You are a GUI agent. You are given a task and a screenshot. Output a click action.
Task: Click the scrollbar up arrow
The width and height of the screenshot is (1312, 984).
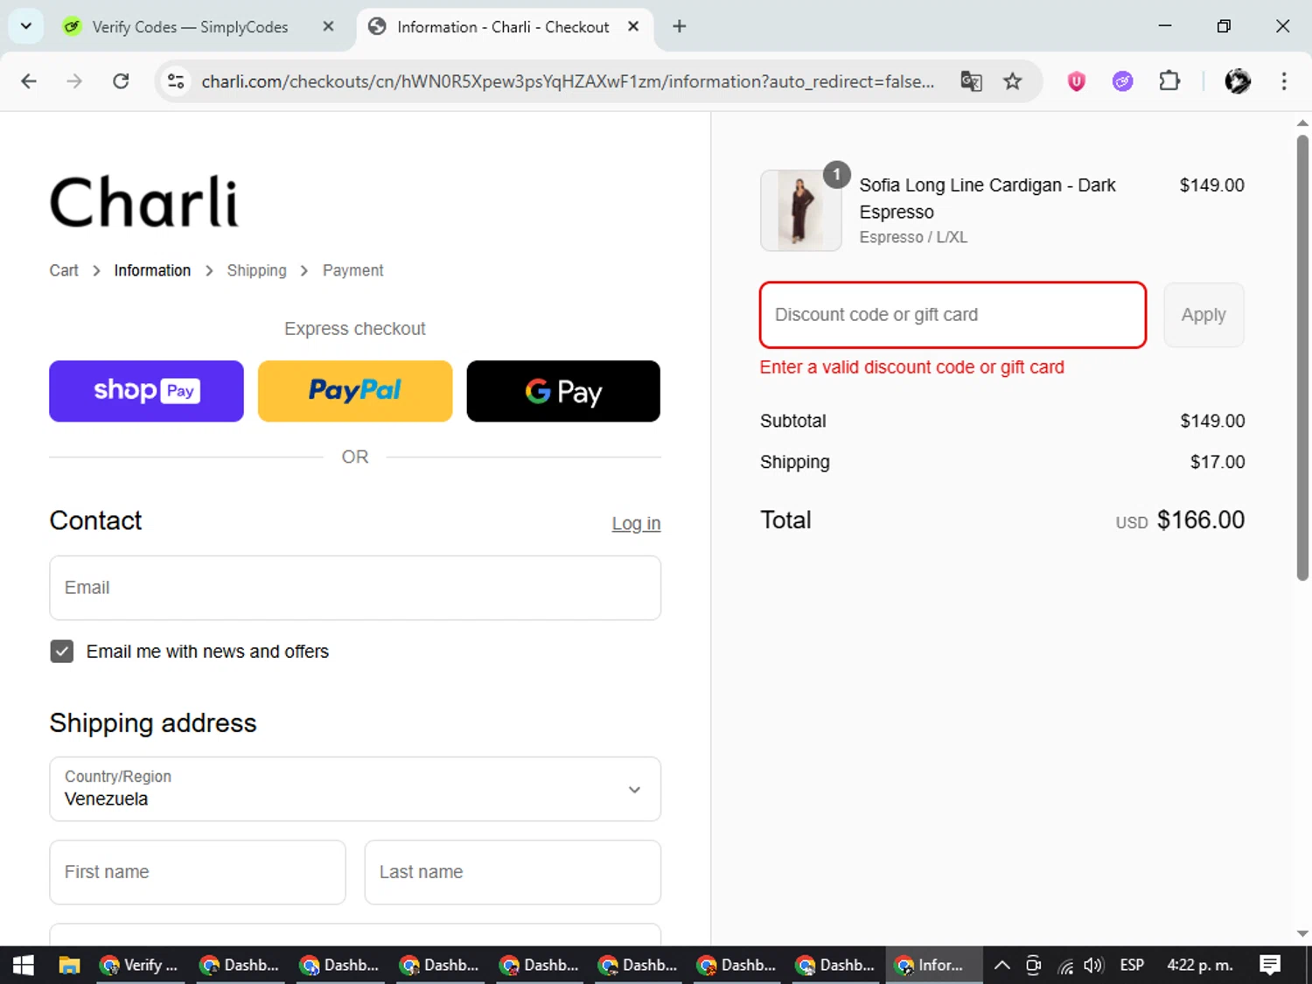pyautogui.click(x=1302, y=123)
